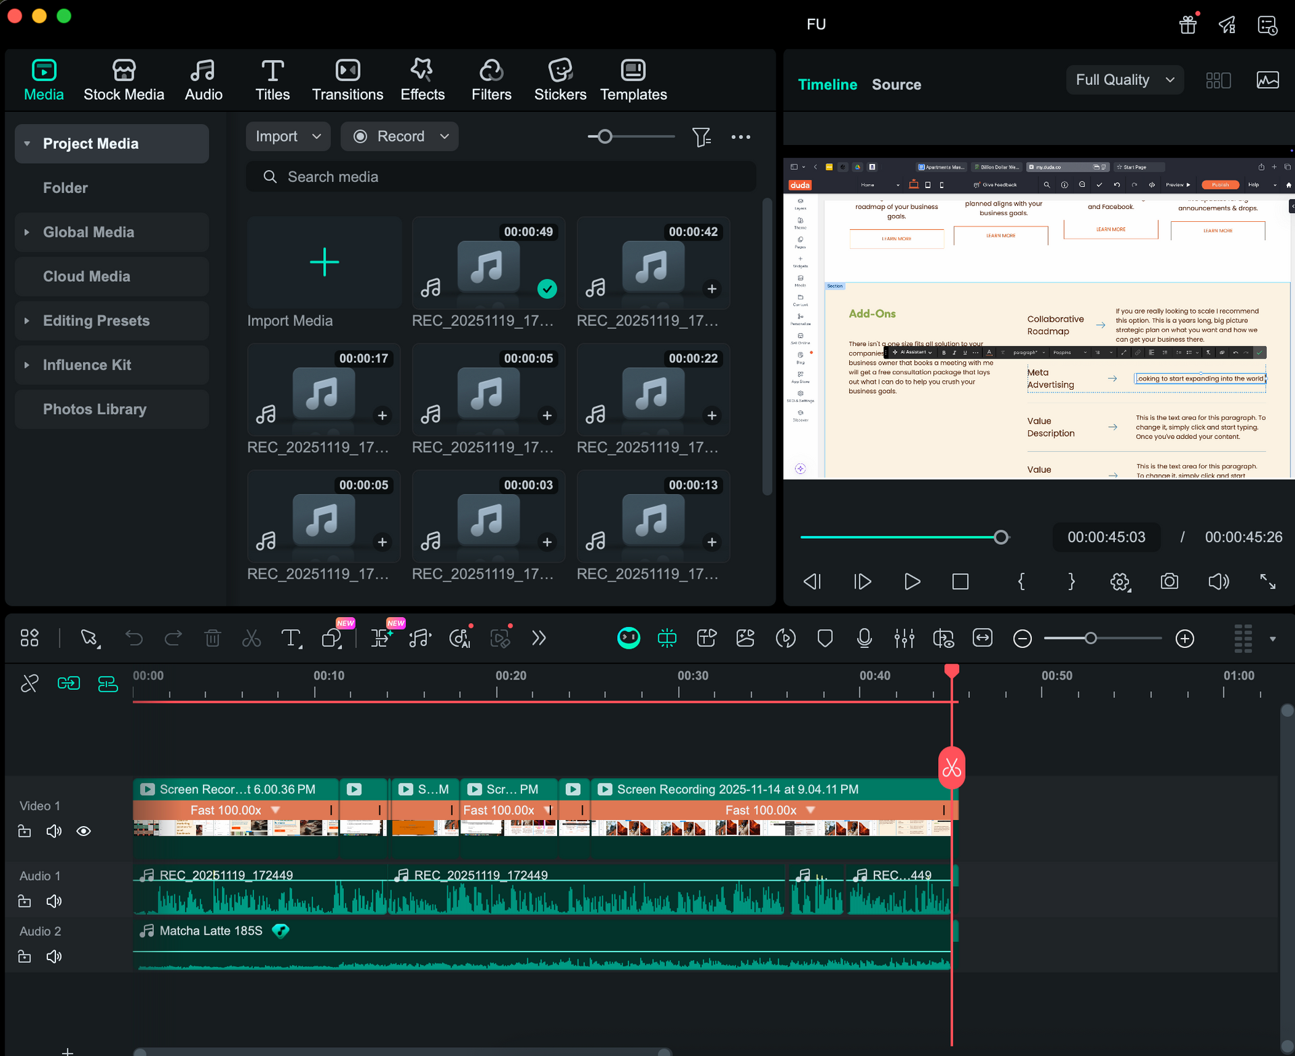This screenshot has height=1056, width=1295.
Task: Undo the last action
Action: point(134,638)
